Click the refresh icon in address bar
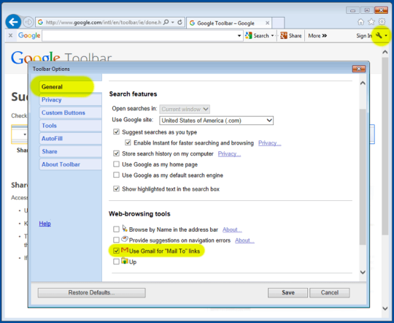This screenshot has height=323, width=394. 179,22
